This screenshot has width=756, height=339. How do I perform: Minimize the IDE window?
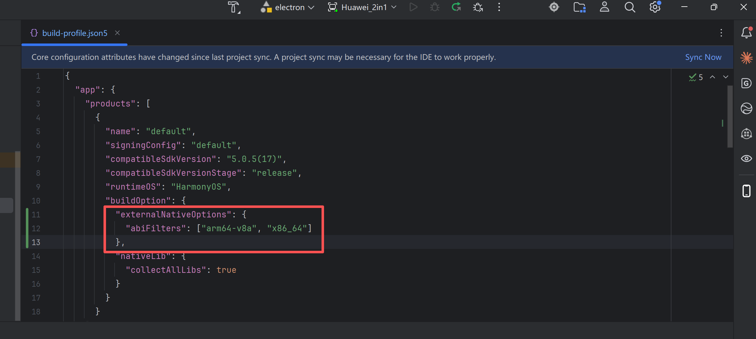pos(684,7)
